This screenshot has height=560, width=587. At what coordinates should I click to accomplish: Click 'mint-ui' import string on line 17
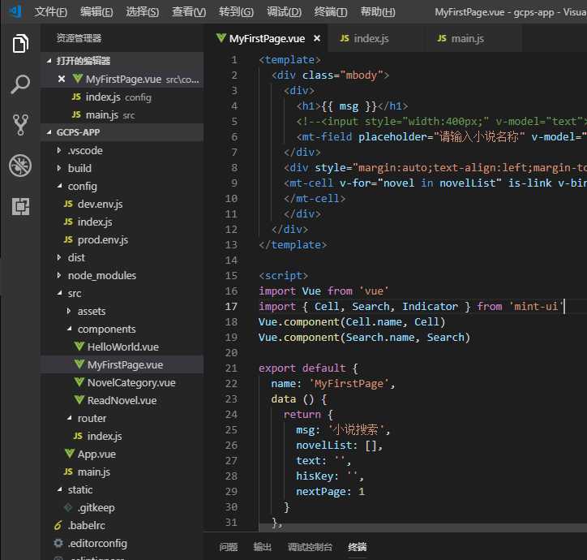tap(536, 306)
